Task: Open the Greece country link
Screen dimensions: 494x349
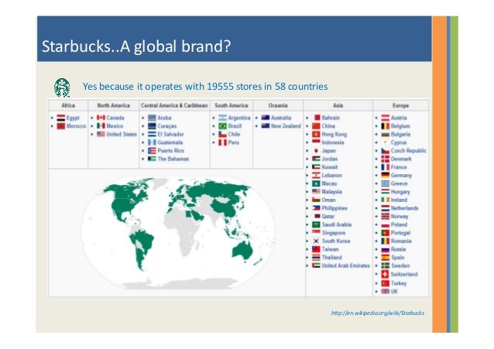Action: (x=400, y=183)
